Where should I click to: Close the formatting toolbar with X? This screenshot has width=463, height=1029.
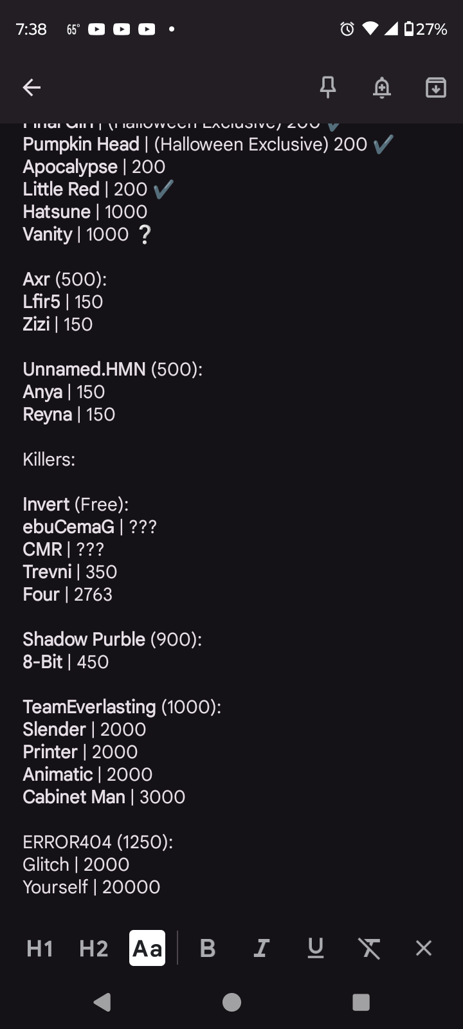click(424, 948)
